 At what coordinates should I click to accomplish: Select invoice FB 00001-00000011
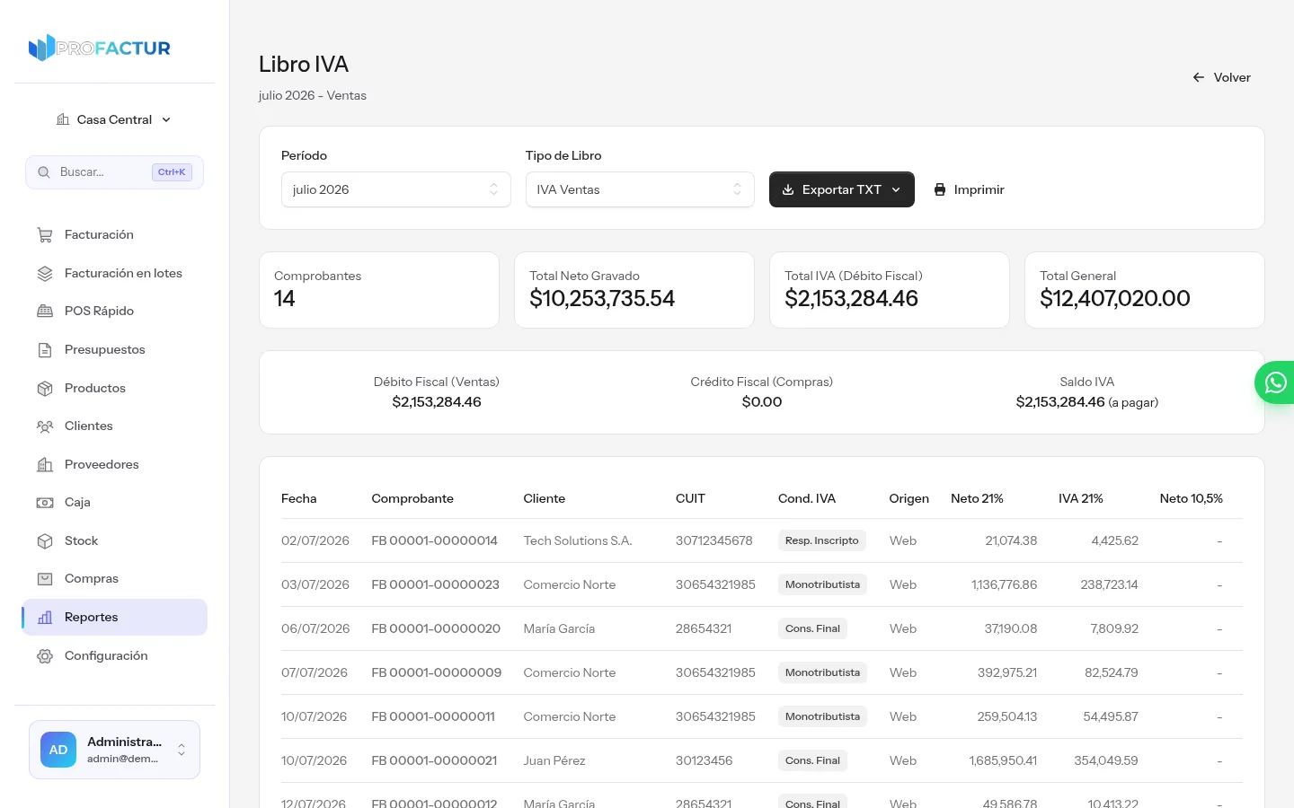click(433, 716)
